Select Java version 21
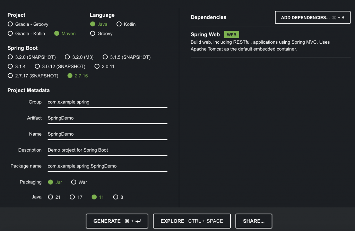Viewport: 355px width, 231px height. click(54, 197)
